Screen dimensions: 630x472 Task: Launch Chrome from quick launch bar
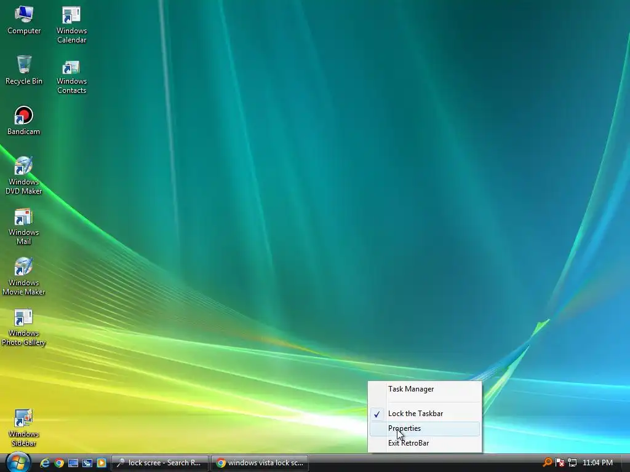click(x=59, y=463)
